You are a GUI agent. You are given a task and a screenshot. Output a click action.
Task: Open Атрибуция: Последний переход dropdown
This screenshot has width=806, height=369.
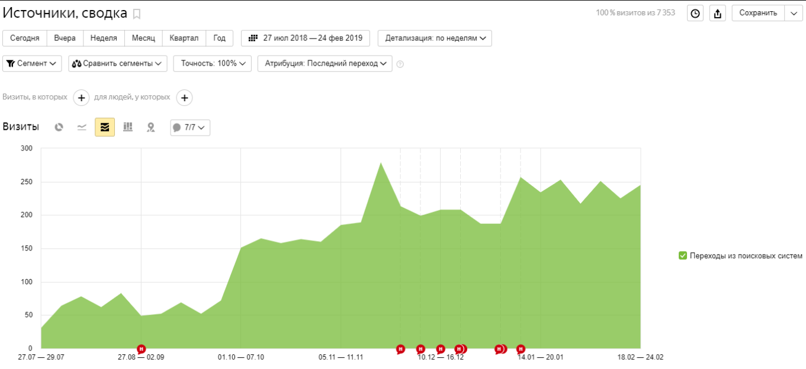pyautogui.click(x=325, y=63)
